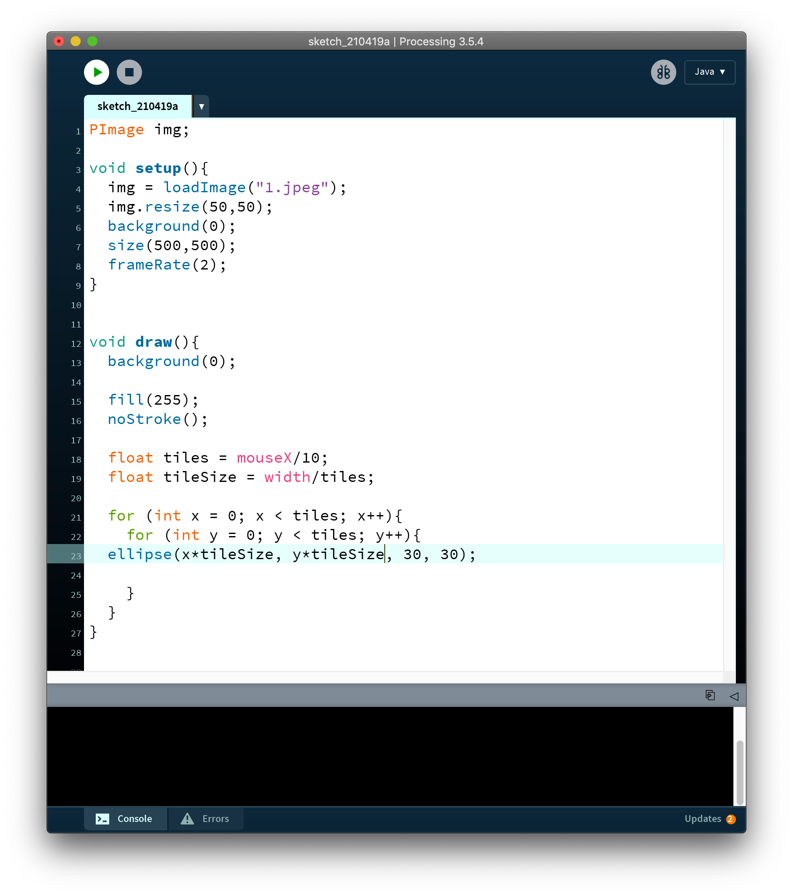Viewport: 793px width, 895px height.
Task: Click the console terminal icon
Action: pos(102,818)
